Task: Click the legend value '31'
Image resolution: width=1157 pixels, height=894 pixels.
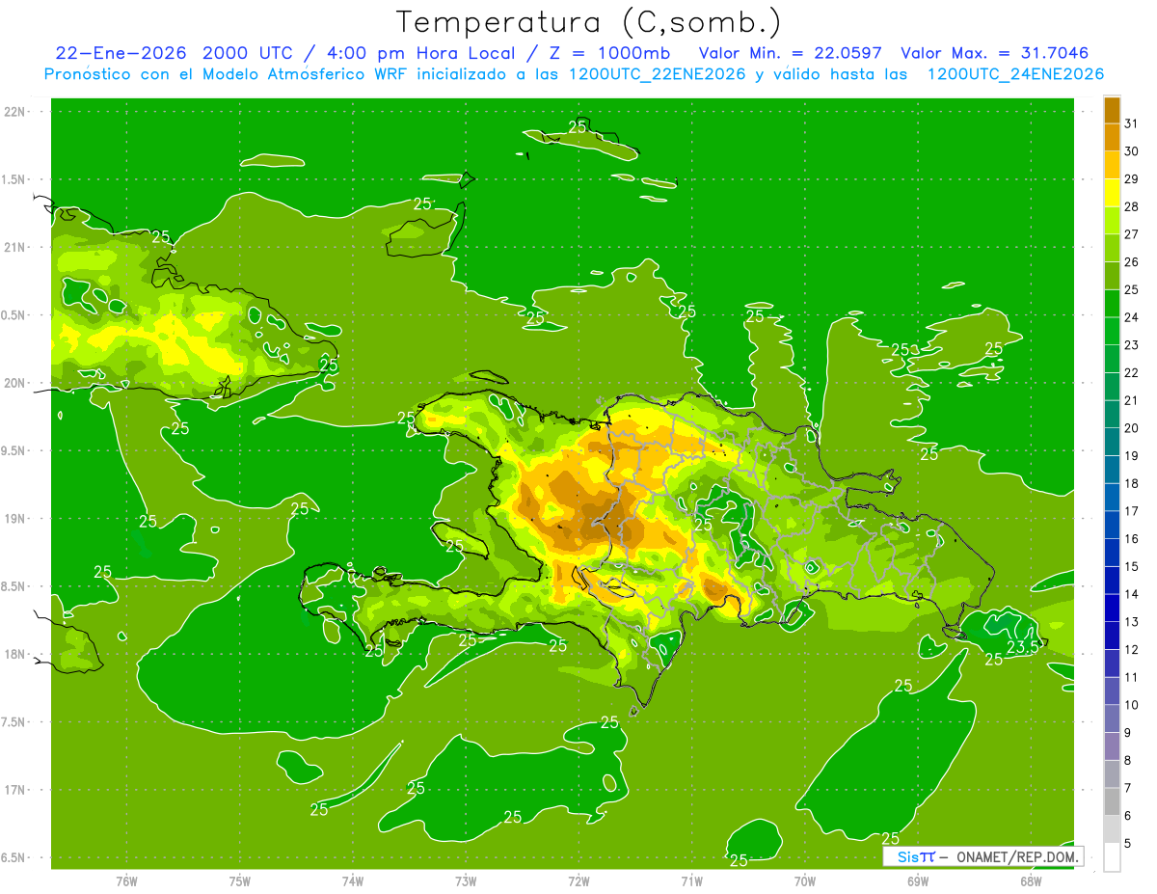Action: click(x=1132, y=123)
